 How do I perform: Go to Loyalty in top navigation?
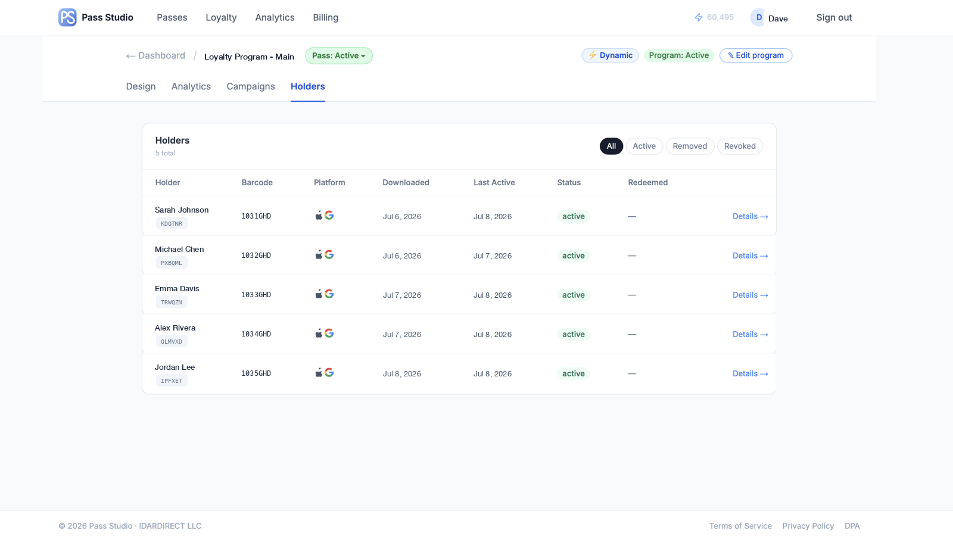(221, 18)
